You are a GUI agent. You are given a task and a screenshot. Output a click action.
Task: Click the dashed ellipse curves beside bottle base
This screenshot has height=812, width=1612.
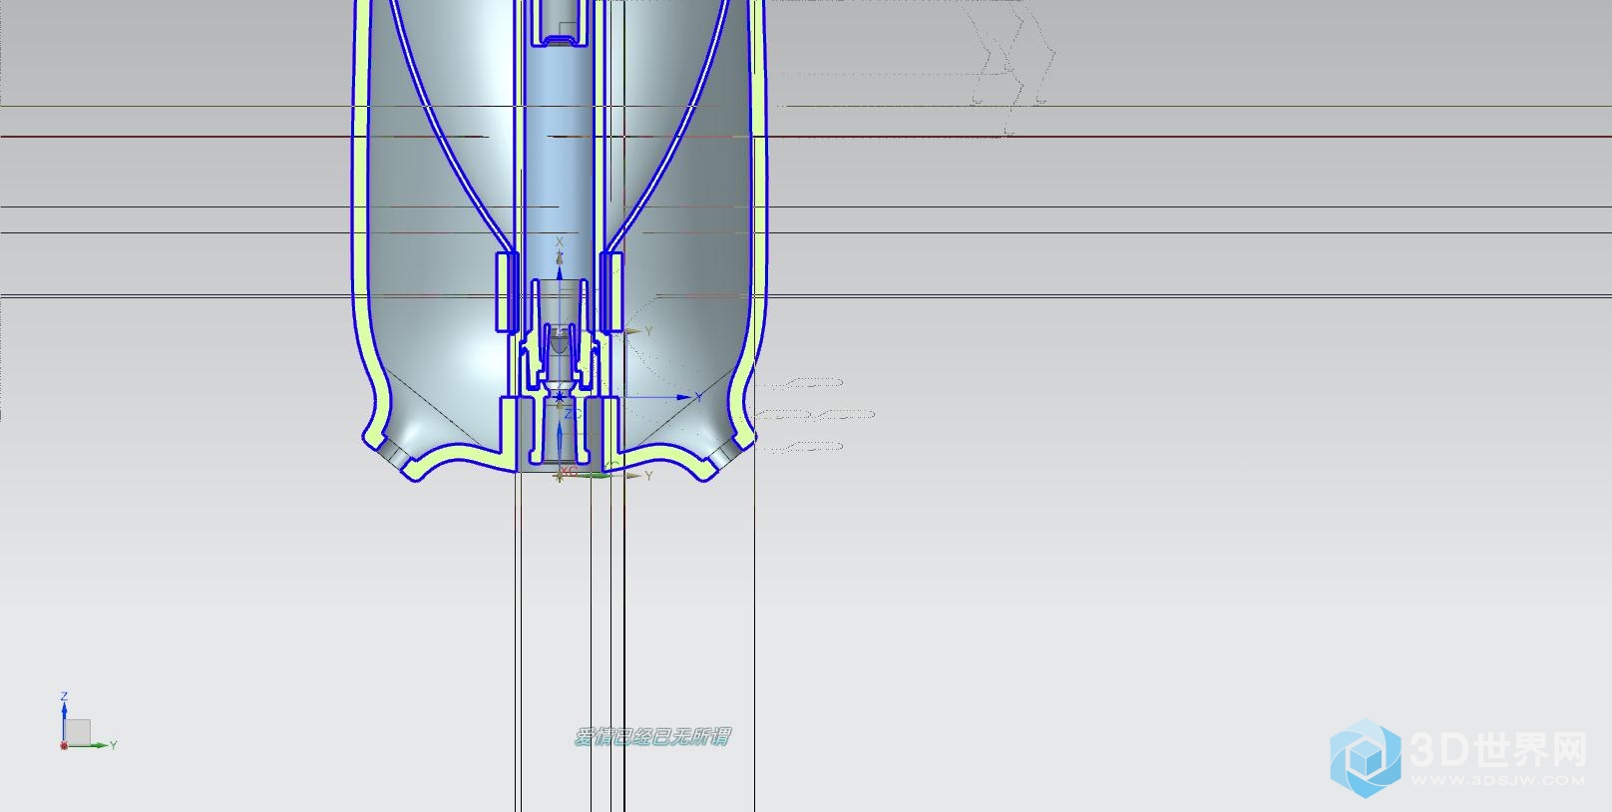[x=816, y=414]
